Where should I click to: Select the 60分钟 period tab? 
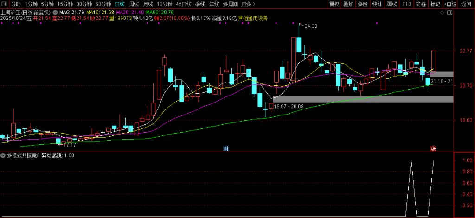(x=103, y=4)
